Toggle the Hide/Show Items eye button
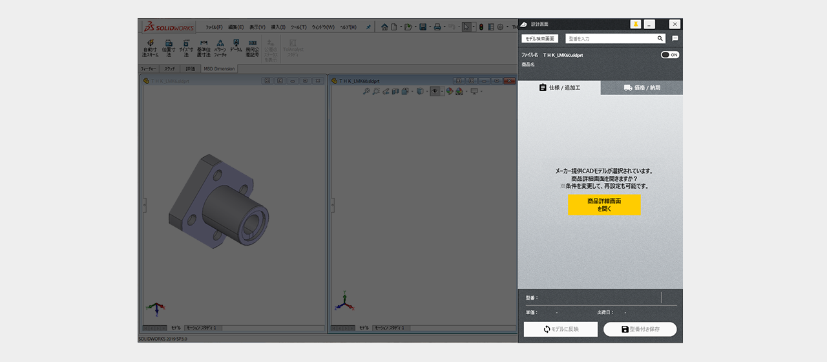827x362 pixels. tap(435, 91)
